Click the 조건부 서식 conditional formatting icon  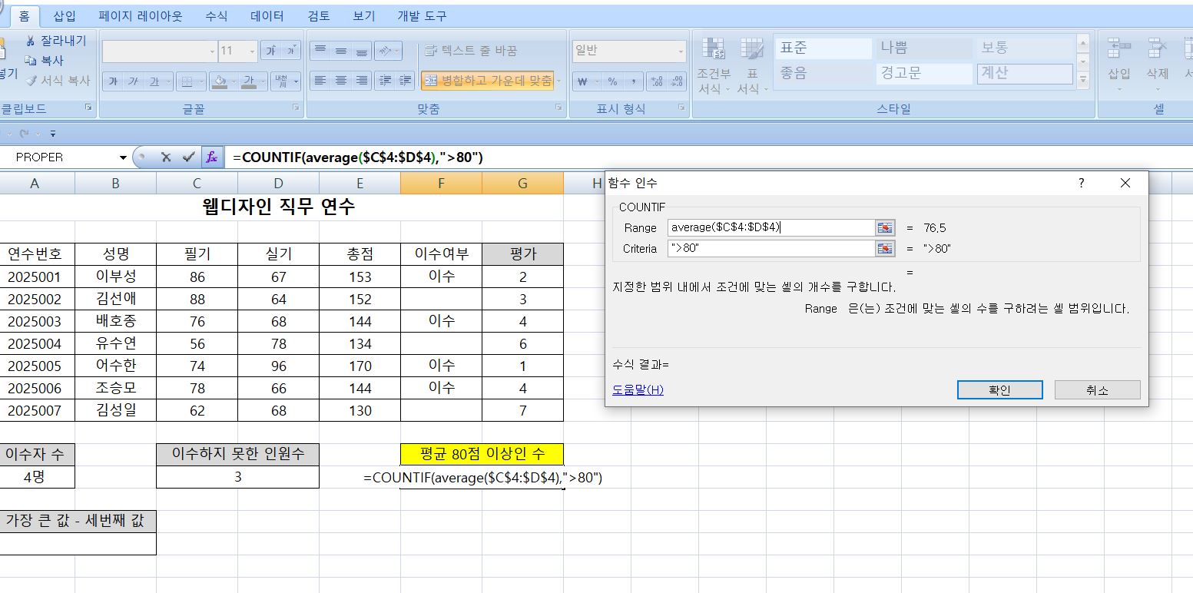714,51
